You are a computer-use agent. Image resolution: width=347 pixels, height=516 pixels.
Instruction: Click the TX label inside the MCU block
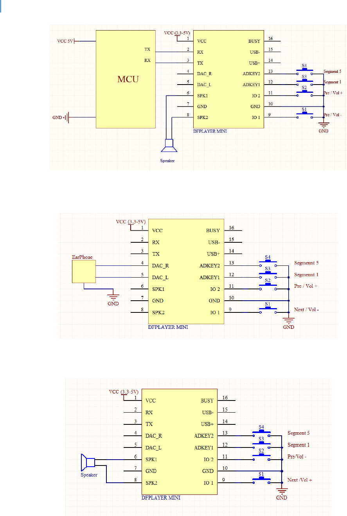[x=147, y=50]
